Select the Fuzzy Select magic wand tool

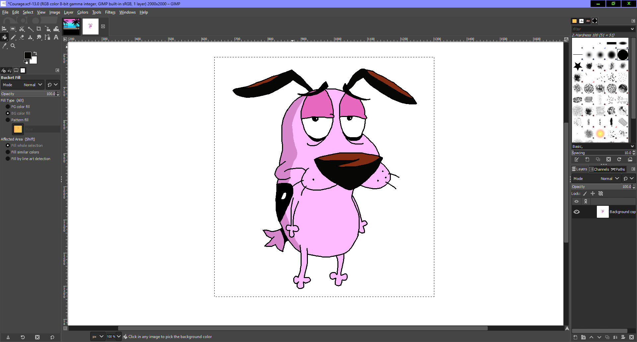(30, 29)
